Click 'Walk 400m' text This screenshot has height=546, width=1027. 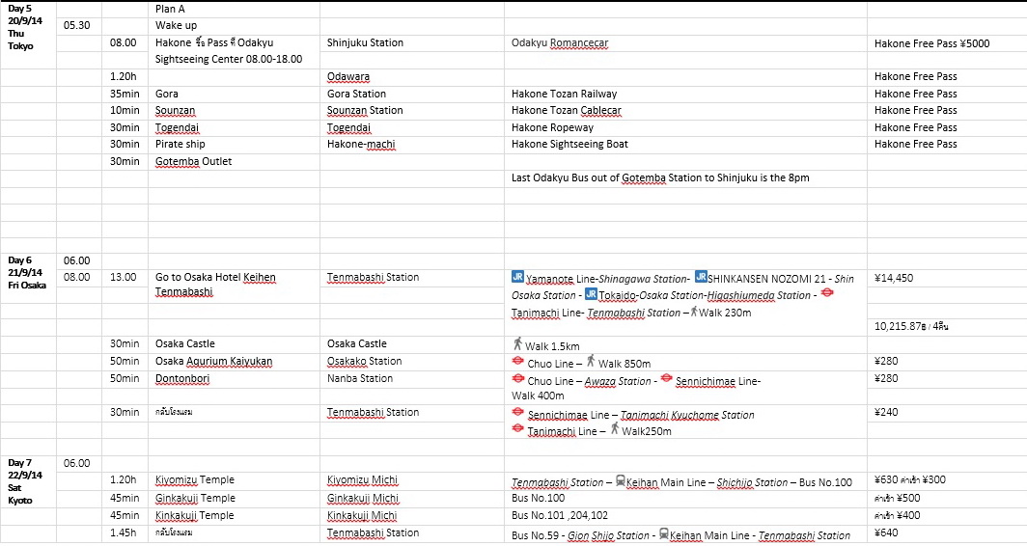point(538,396)
